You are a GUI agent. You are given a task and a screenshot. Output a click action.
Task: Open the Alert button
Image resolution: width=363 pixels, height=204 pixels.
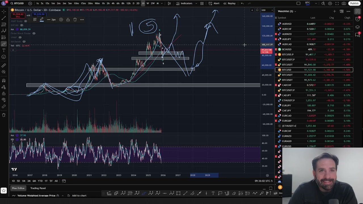point(214,3)
